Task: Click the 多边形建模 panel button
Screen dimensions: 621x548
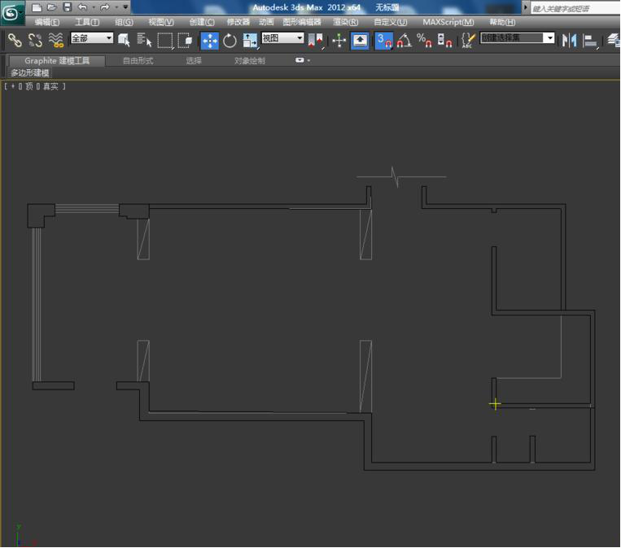Action: 29,72
